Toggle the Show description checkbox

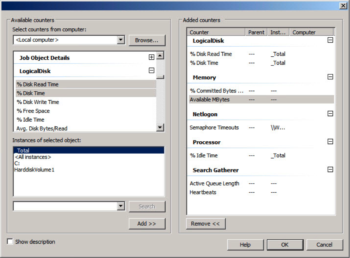click(10, 242)
